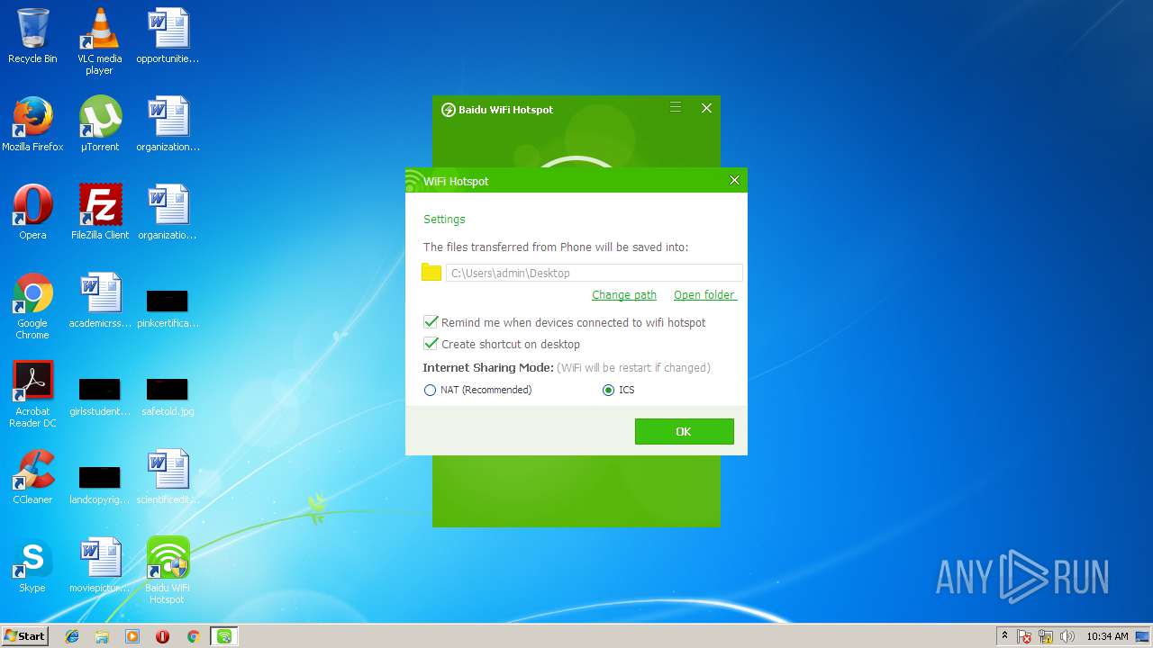Open Internet Explorer in taskbar
This screenshot has height=648, width=1153.
[72, 636]
